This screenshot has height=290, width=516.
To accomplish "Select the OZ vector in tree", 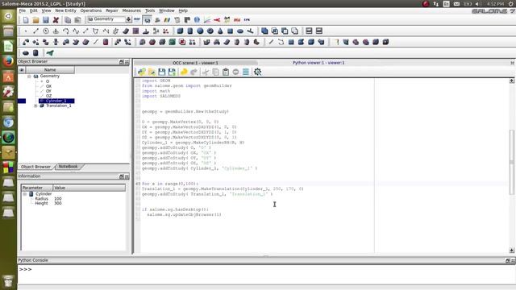I will [48, 96].
